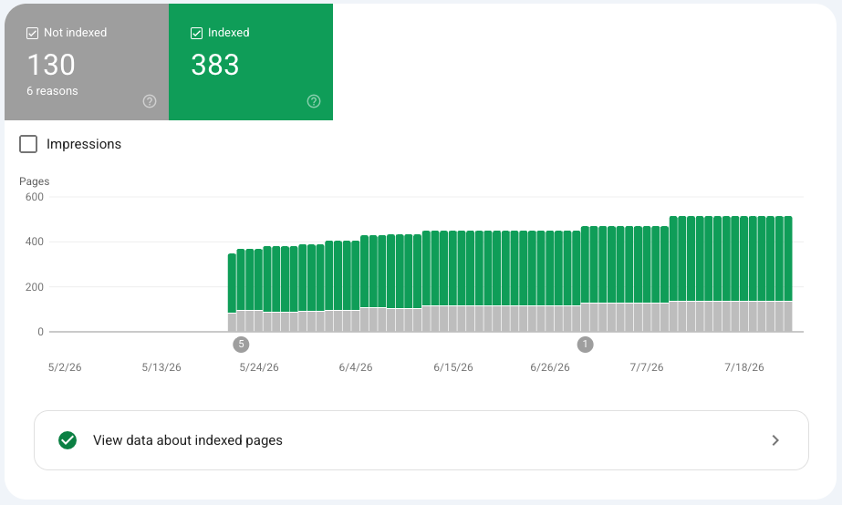This screenshot has height=505, width=842.
Task: Click the 383 indexed count number
Action: 214,65
